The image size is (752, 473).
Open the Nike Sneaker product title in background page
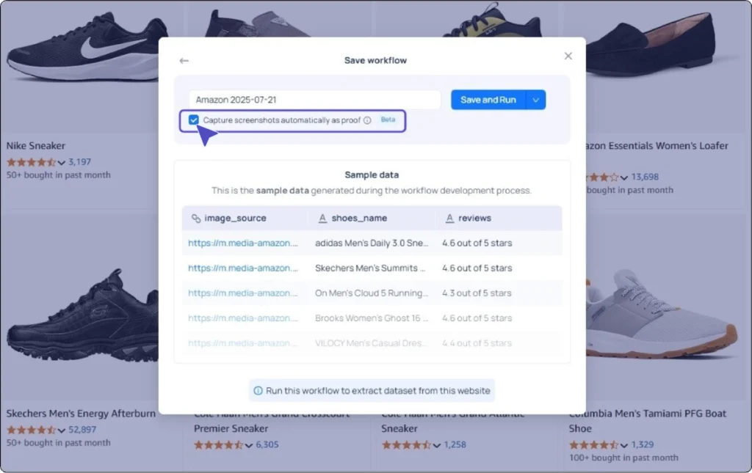(35, 145)
